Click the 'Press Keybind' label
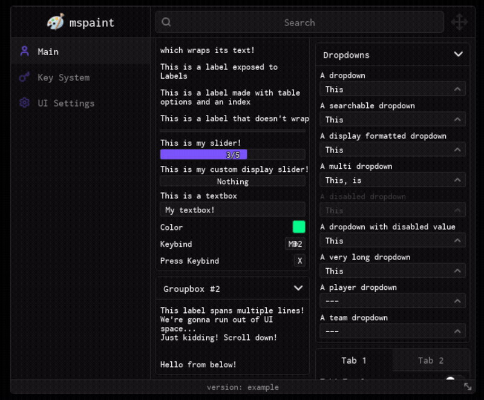The width and height of the screenshot is (484, 400). point(189,261)
